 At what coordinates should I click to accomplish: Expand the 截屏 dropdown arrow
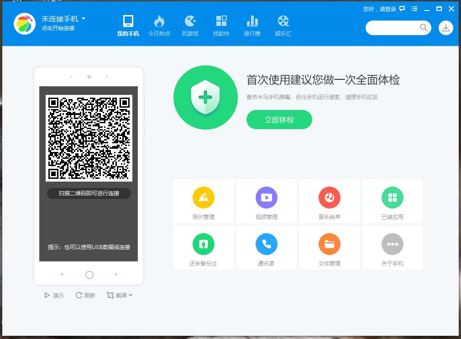pyautogui.click(x=131, y=295)
